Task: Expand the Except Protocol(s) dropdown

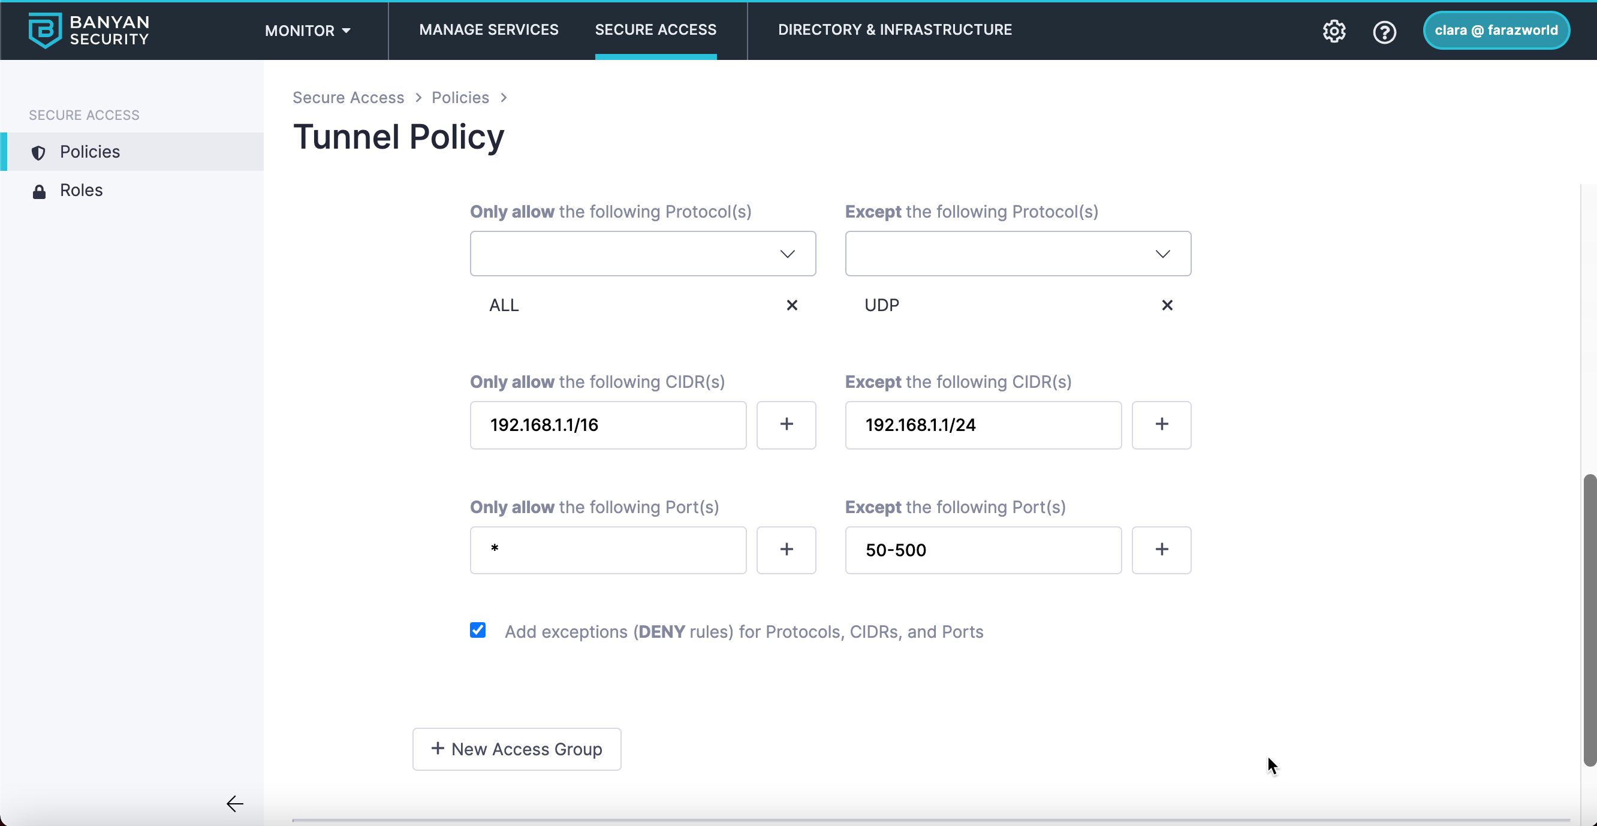Action: click(1017, 254)
